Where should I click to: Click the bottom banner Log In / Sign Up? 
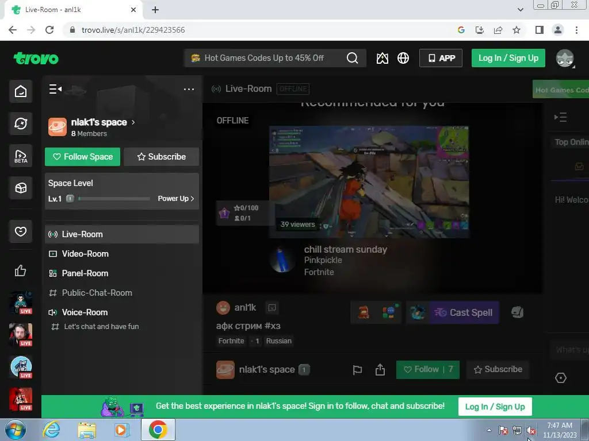pyautogui.click(x=495, y=407)
